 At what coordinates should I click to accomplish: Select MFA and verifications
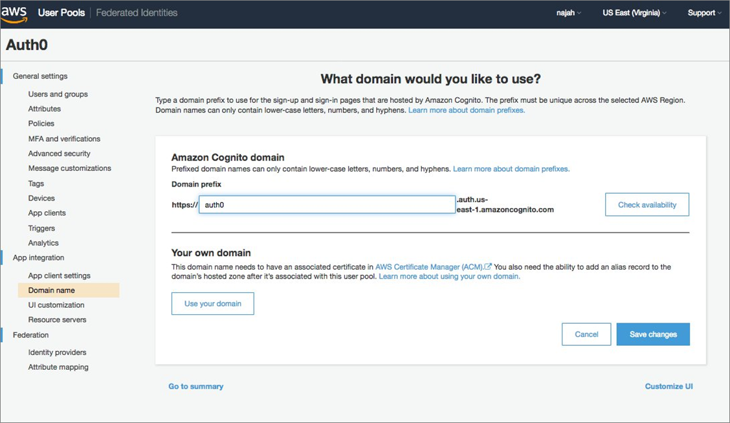[64, 139]
